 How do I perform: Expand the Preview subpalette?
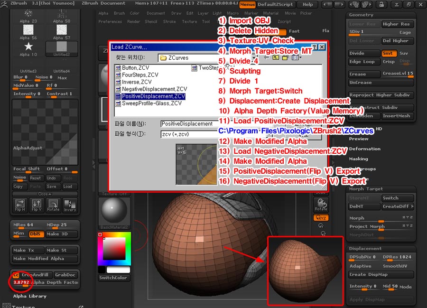tap(359, 139)
